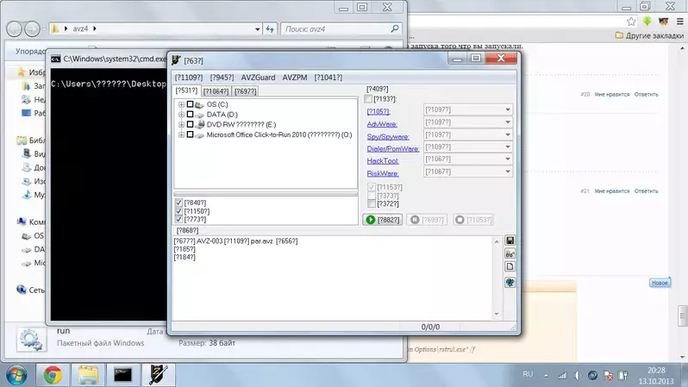The image size is (688, 387).
Task: Switch to the [?697?] tab
Action: [x=245, y=91]
